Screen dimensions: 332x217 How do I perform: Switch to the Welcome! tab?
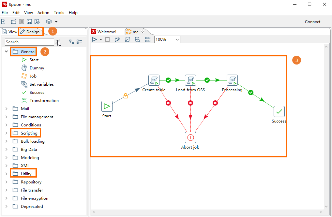tap(107, 32)
